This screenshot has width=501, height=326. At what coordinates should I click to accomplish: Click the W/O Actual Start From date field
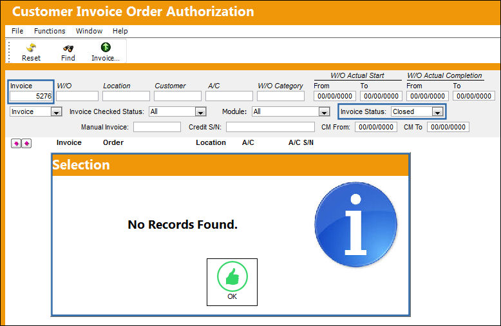(335, 96)
